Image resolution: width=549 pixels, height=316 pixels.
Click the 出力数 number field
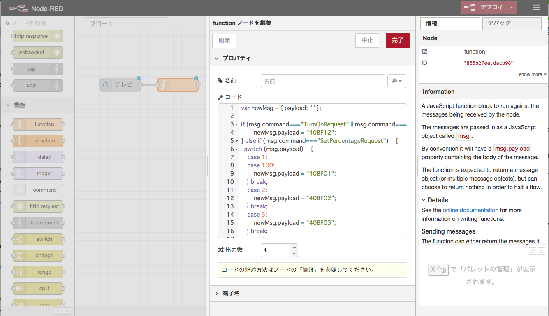coord(276,250)
